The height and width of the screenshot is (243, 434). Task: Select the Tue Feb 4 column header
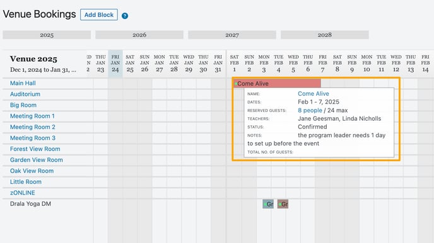click(278, 64)
